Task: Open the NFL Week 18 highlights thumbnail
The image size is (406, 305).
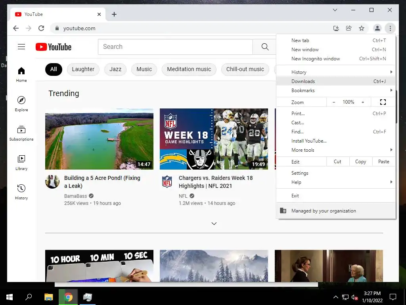Action: 214,139
